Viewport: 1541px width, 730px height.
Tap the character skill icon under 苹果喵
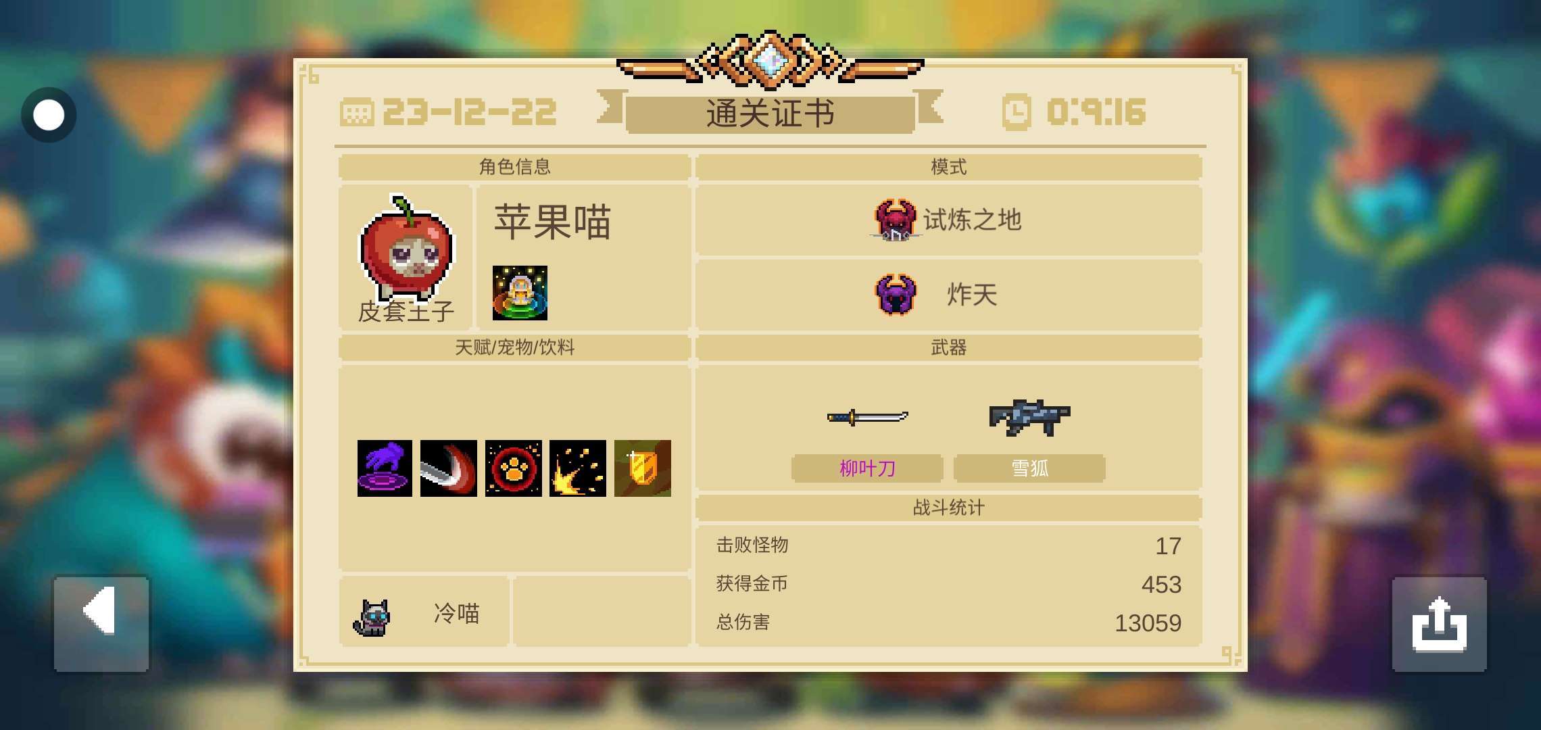click(520, 293)
